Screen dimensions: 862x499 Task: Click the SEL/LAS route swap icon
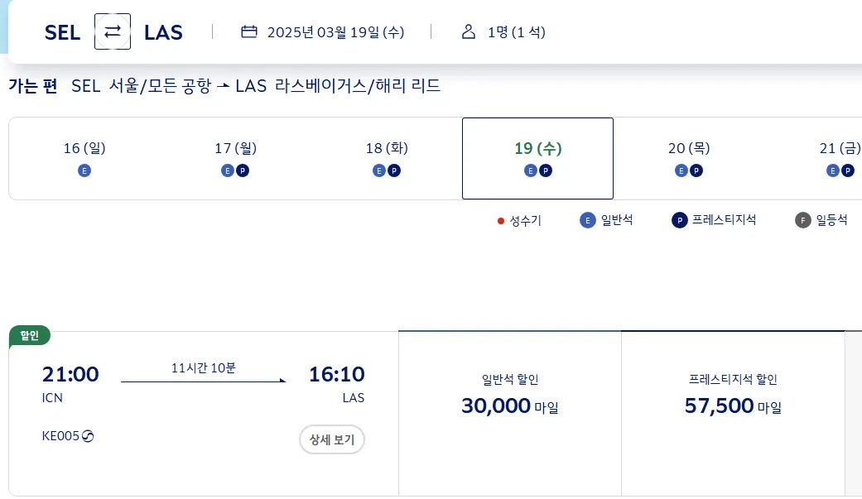[x=111, y=31]
